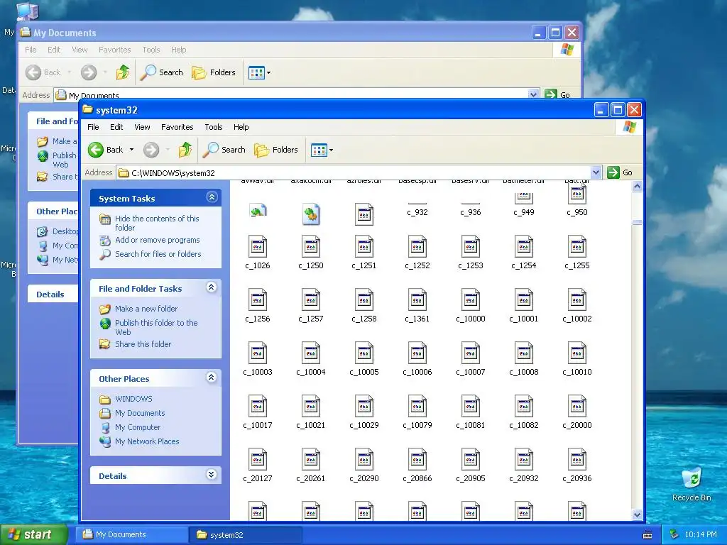Screen dimensions: 727x545
Task: Click the c_10081 file name label
Action: (x=471, y=425)
